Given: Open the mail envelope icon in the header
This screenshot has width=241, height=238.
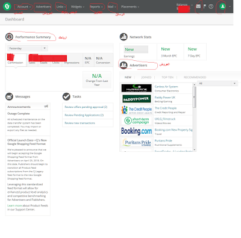Looking at the screenshot, I should coord(198,7).
